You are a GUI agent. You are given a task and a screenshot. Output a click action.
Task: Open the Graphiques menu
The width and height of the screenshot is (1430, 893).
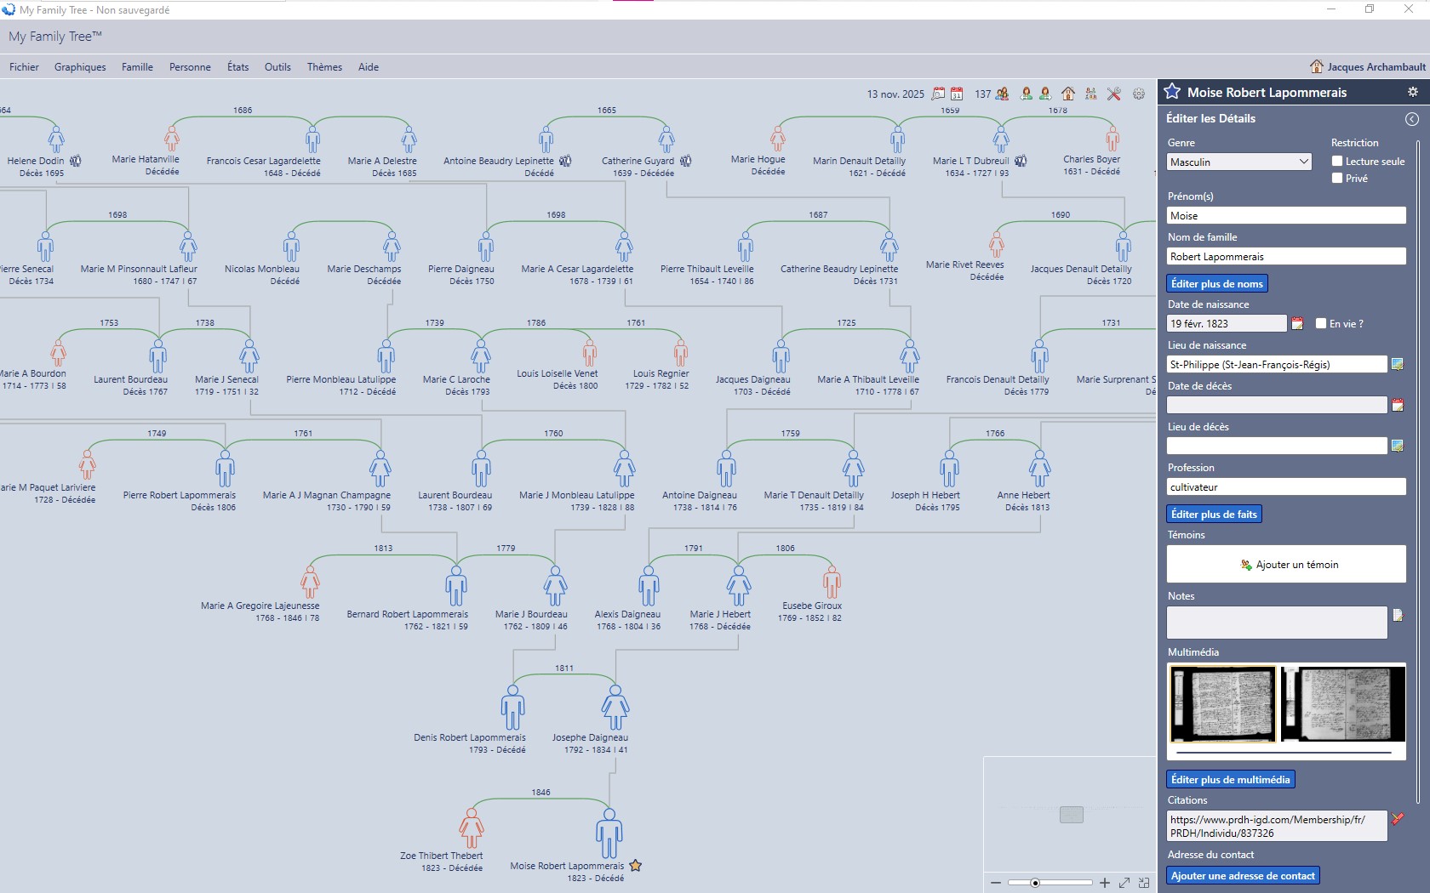(x=80, y=67)
